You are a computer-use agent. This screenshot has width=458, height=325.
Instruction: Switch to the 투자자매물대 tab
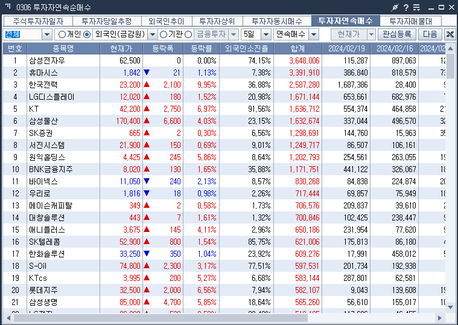[411, 21]
